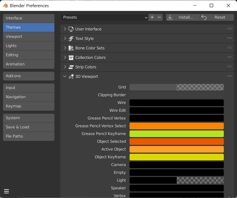Open the Lights preferences tab
This screenshot has height=198, width=237.
click(29, 46)
